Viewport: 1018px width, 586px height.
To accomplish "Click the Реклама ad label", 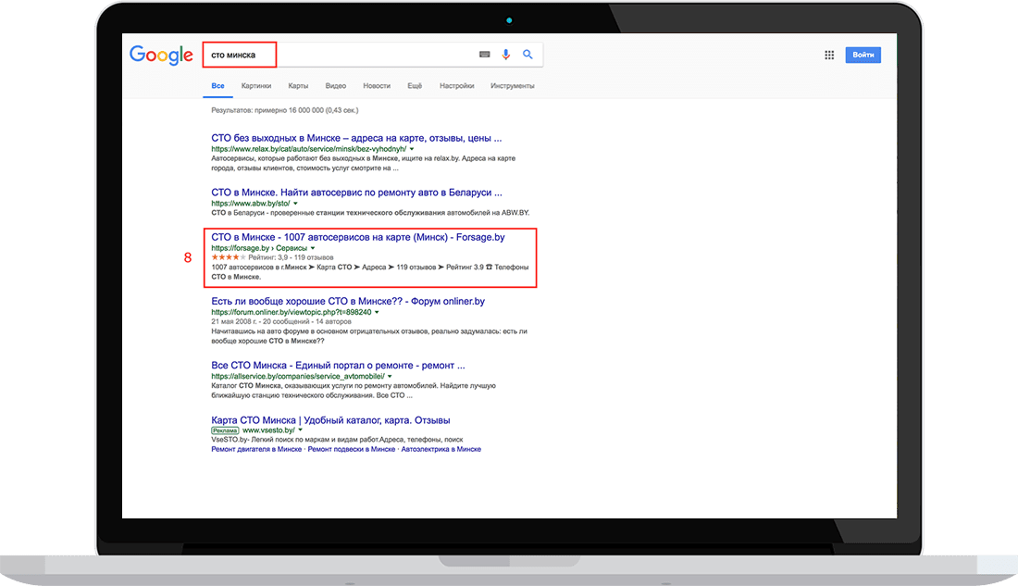I will click(225, 430).
